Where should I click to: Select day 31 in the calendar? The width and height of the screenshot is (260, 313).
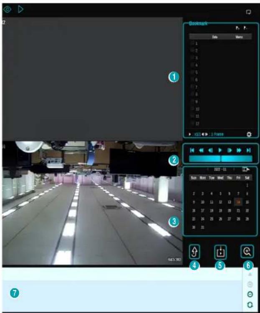click(x=202, y=227)
